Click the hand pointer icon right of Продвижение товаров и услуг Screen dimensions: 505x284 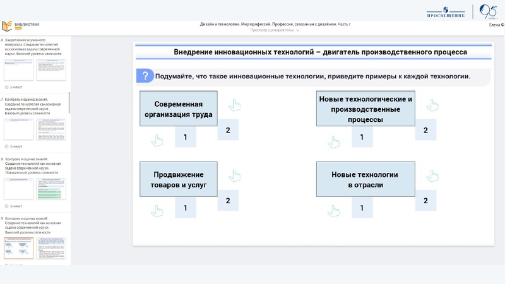(235, 176)
